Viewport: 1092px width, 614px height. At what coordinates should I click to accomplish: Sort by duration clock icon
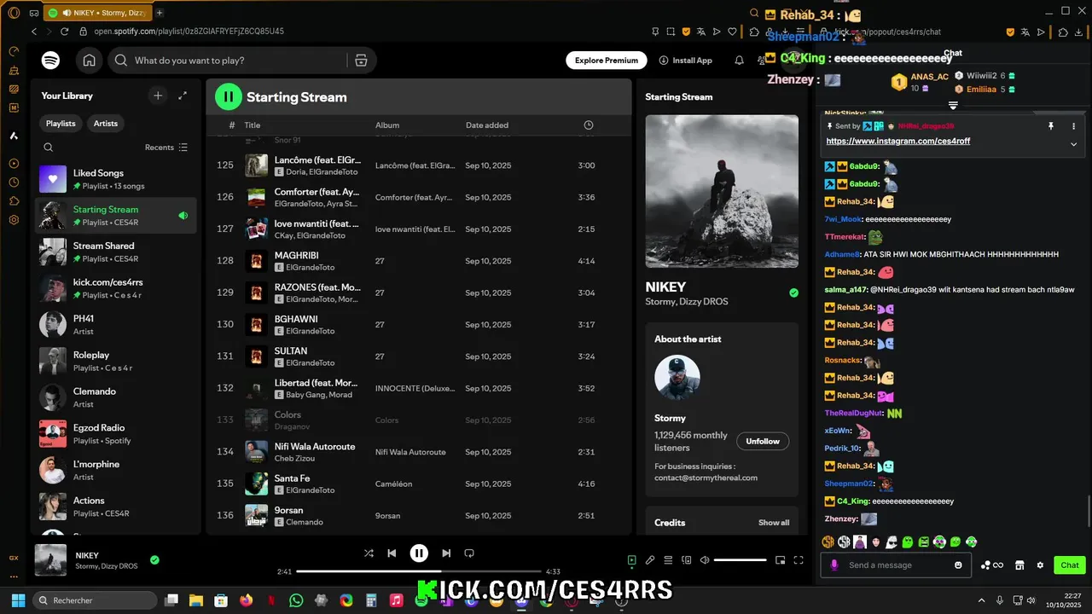pyautogui.click(x=588, y=125)
